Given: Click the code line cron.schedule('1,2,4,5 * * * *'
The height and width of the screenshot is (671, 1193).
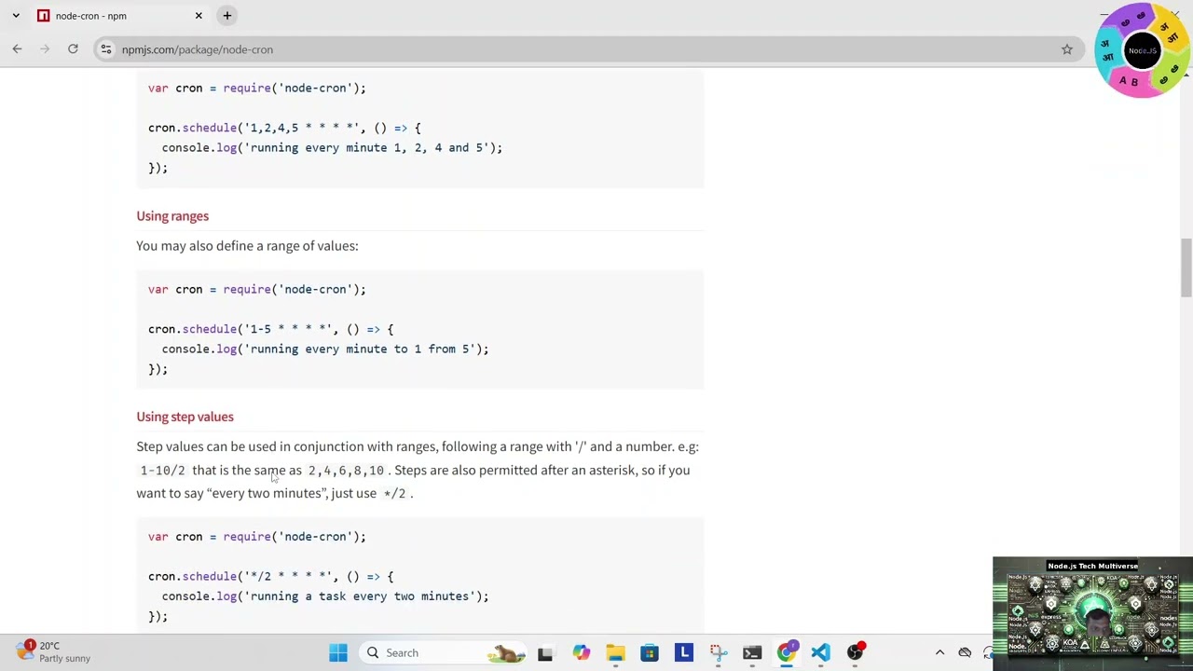Looking at the screenshot, I should pos(284,128).
